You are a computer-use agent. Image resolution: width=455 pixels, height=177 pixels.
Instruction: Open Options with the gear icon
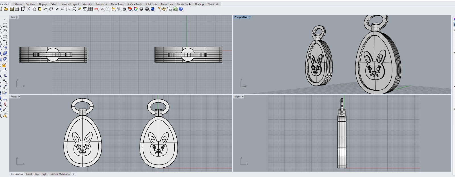pyautogui.click(x=164, y=9)
